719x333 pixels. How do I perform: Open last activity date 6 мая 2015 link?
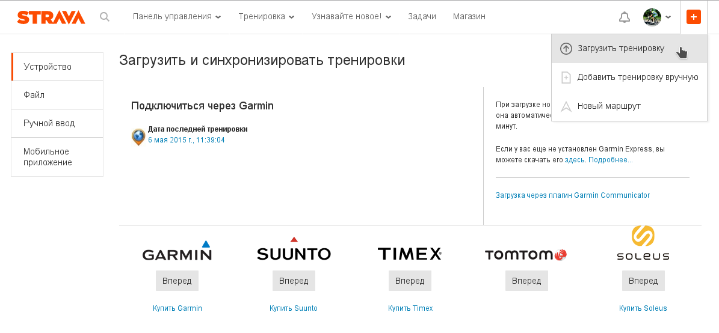186,140
